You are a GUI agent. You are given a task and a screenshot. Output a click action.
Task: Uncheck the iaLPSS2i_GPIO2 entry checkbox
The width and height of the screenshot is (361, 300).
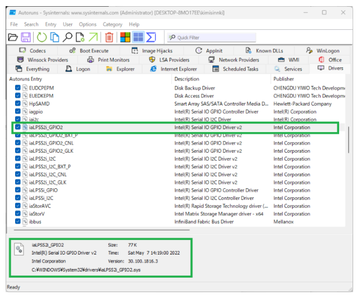(18, 127)
